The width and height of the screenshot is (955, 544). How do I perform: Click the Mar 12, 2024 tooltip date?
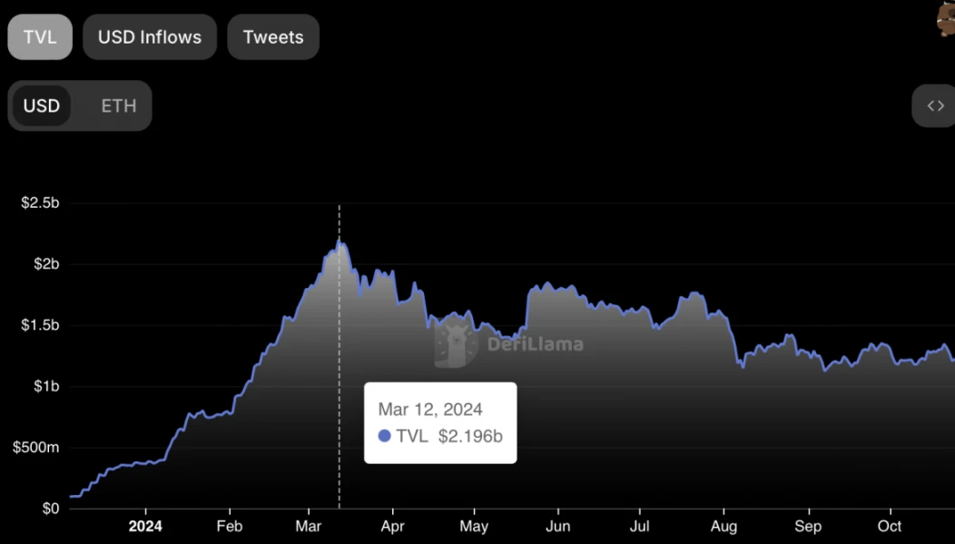click(x=430, y=410)
